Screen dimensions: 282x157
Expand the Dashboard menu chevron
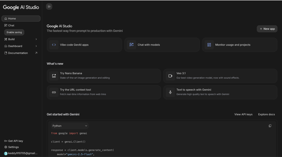point(36,46)
